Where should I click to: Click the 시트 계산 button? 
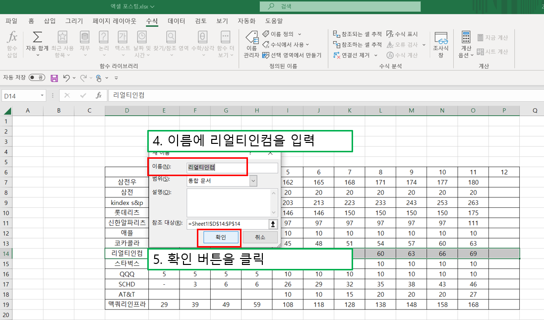pyautogui.click(x=492, y=52)
